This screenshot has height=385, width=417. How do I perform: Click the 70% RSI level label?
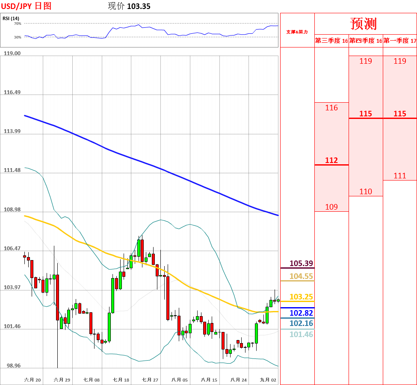tap(18, 24)
